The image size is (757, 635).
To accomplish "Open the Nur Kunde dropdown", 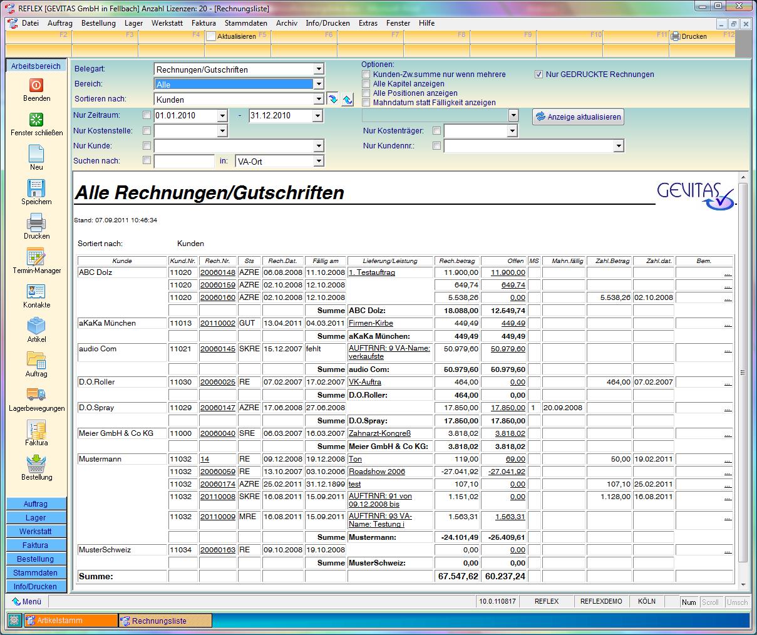I will point(319,146).
